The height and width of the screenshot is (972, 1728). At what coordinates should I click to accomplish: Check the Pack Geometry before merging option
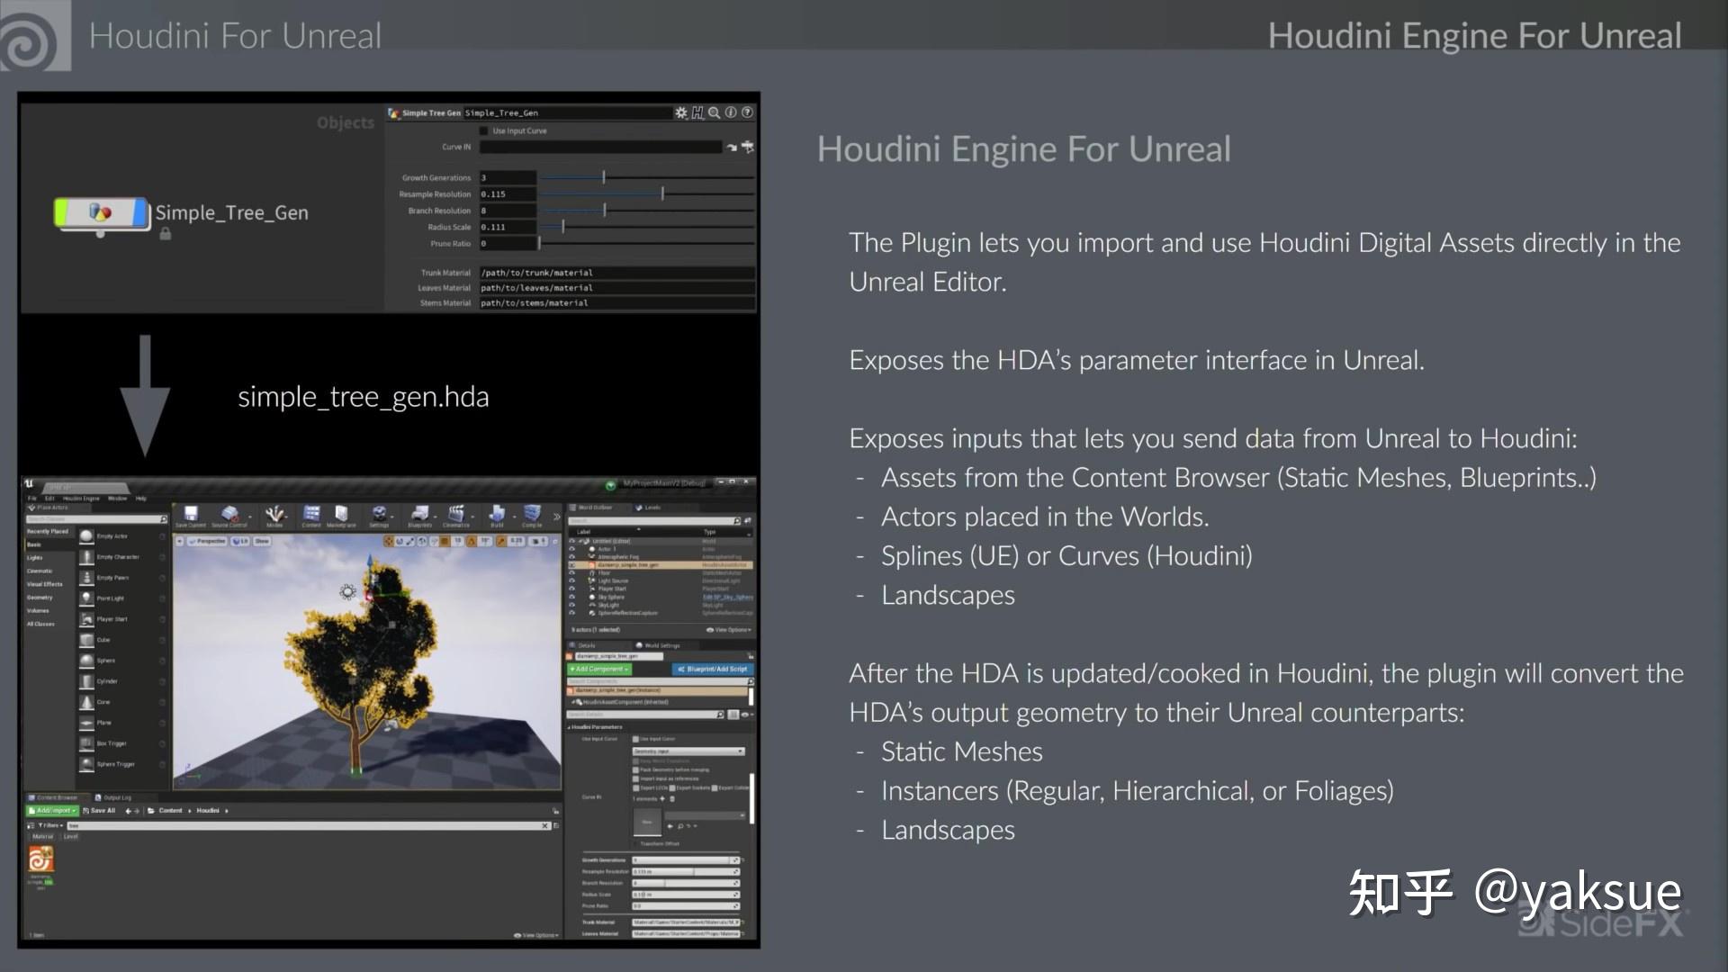635,769
